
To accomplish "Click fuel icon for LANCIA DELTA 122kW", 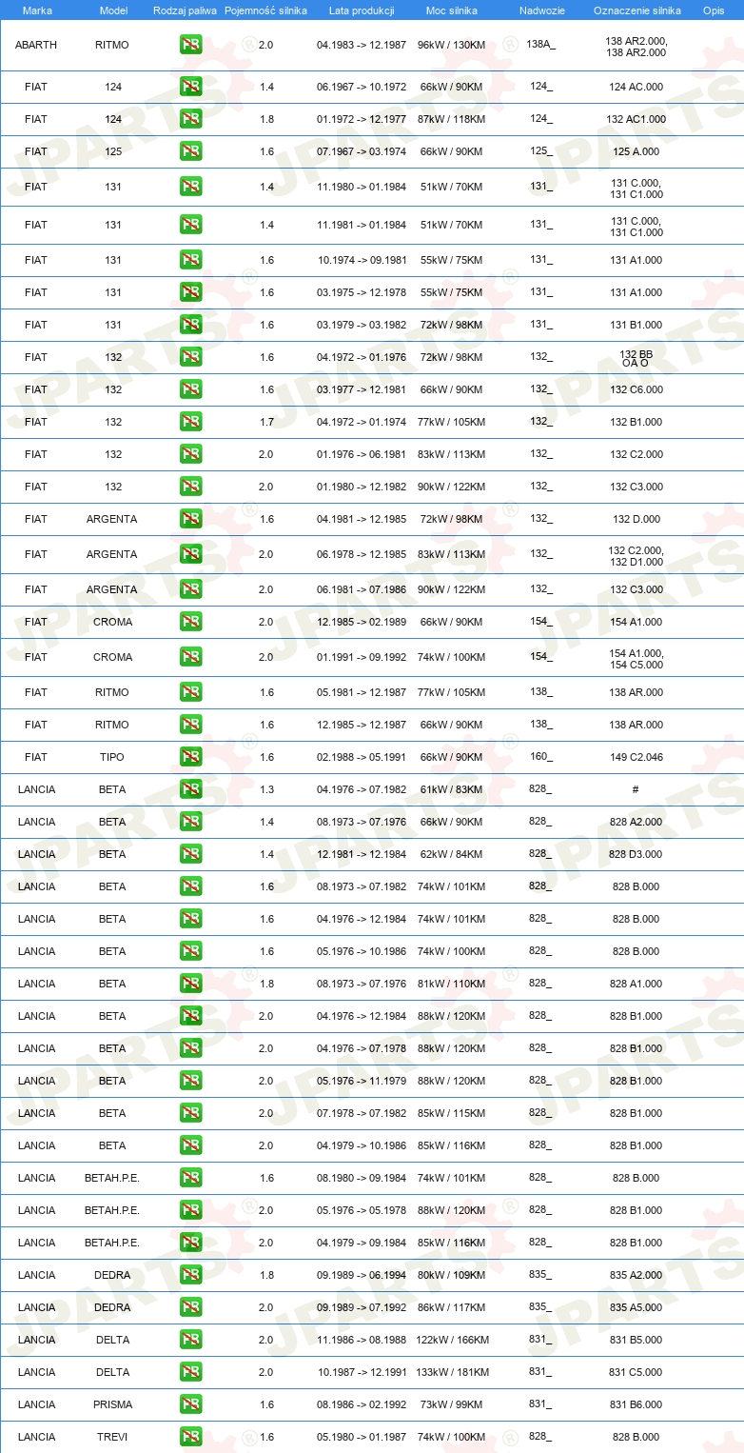I will (191, 1340).
